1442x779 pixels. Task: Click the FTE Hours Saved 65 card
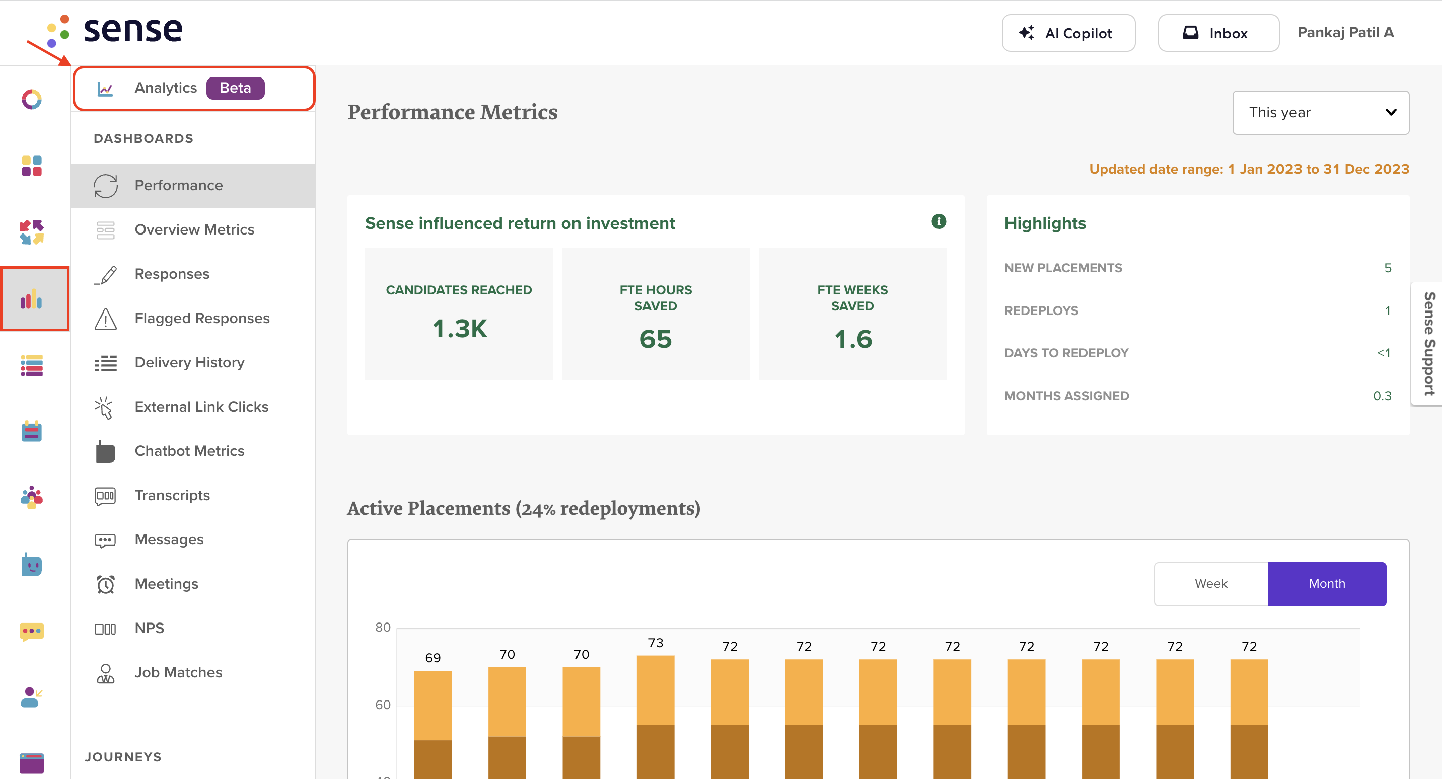click(656, 314)
